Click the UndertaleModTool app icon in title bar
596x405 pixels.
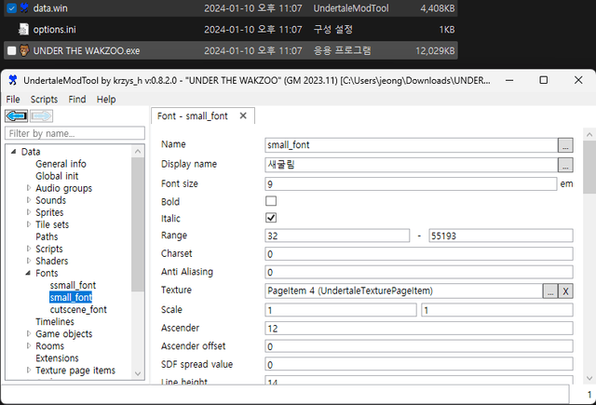click(14, 80)
